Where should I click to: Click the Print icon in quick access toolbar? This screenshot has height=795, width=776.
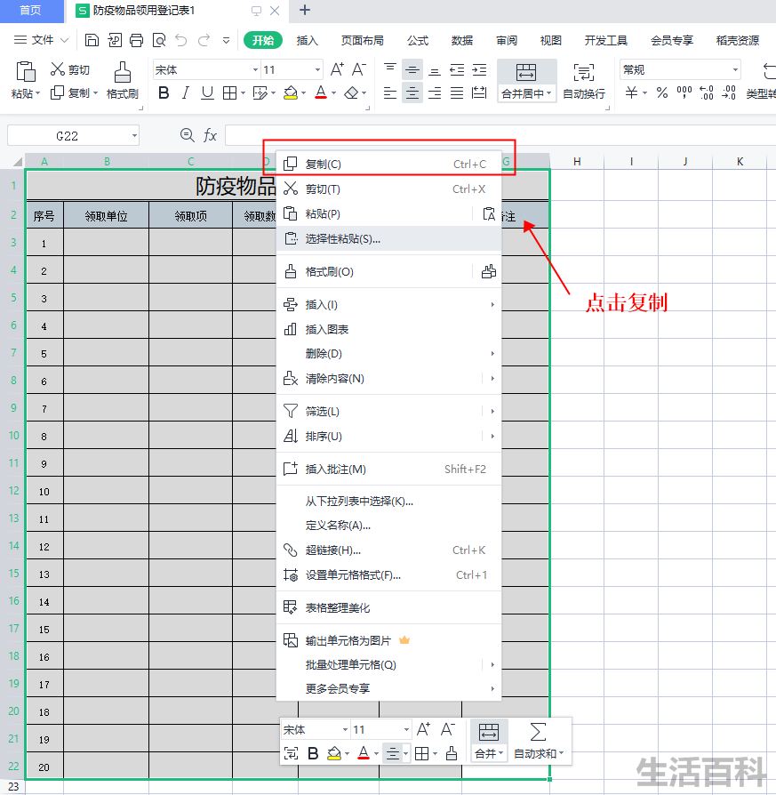click(x=136, y=40)
